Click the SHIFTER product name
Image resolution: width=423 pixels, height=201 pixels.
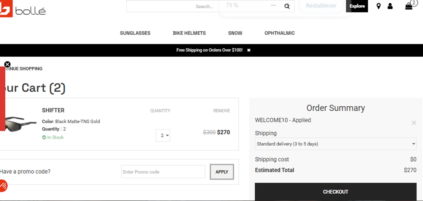point(53,110)
